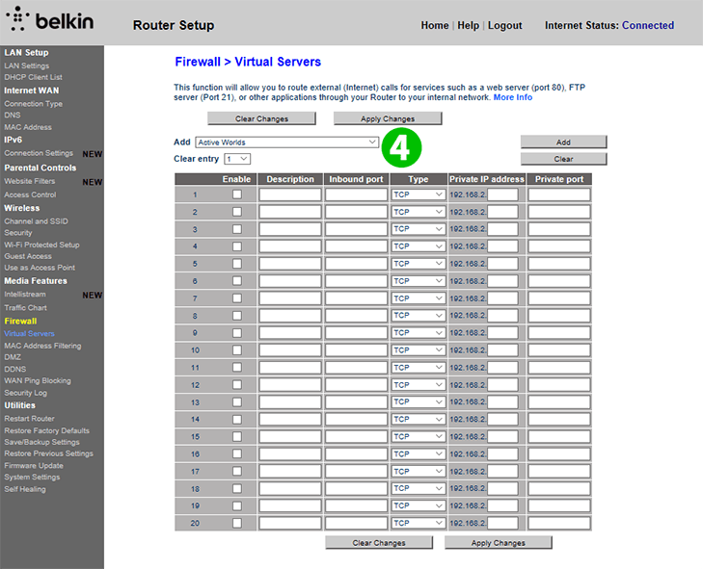Open Save/Backup Settings page

(x=41, y=442)
